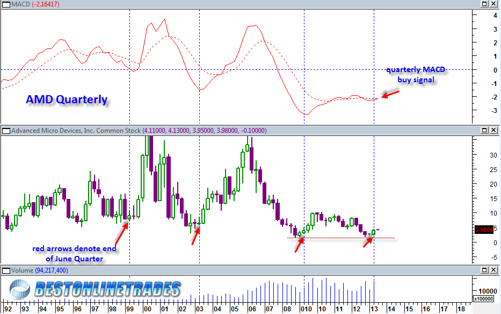Image resolution: width=501 pixels, height=314 pixels.
Task: Click the red 3.9800 last price label
Action: click(x=484, y=230)
